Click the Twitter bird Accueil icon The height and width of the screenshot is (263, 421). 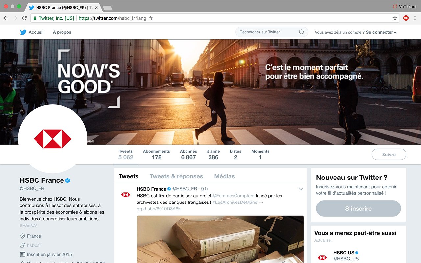tap(23, 32)
